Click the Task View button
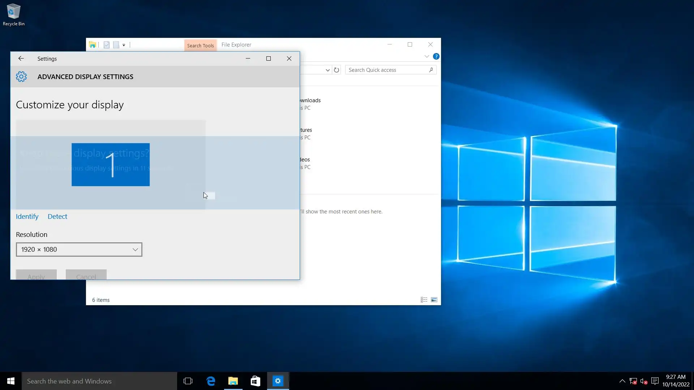The image size is (694, 390). (x=188, y=381)
